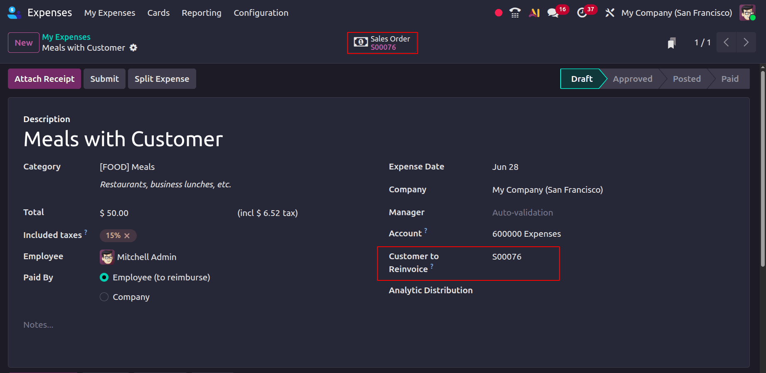Open the company switcher My Company (San Francisco)
766x373 pixels.
pos(677,13)
